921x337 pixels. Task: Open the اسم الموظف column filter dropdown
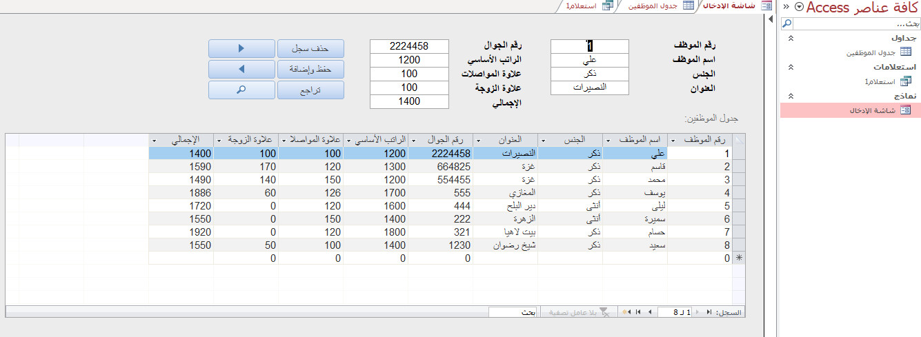click(x=608, y=140)
